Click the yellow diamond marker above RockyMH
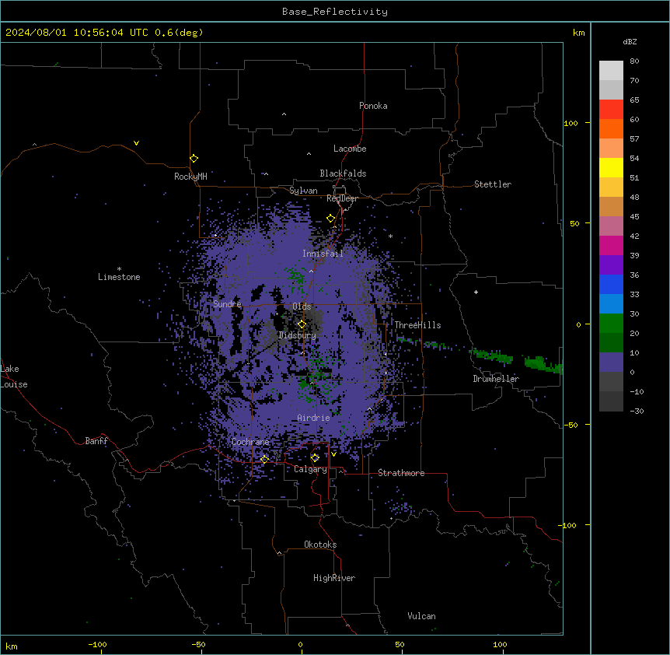670x655 pixels. 194,158
